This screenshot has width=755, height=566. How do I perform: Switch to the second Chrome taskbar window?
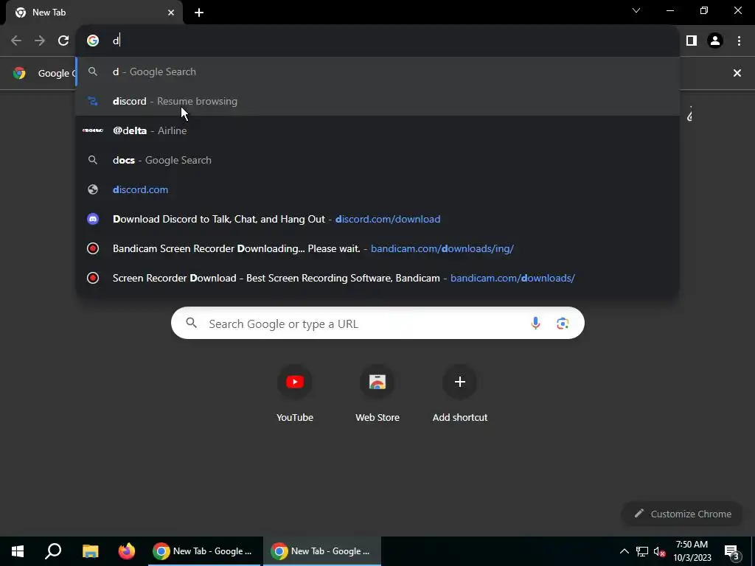click(321, 551)
